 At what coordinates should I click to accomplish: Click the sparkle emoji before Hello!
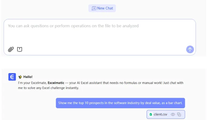pos(20,77)
